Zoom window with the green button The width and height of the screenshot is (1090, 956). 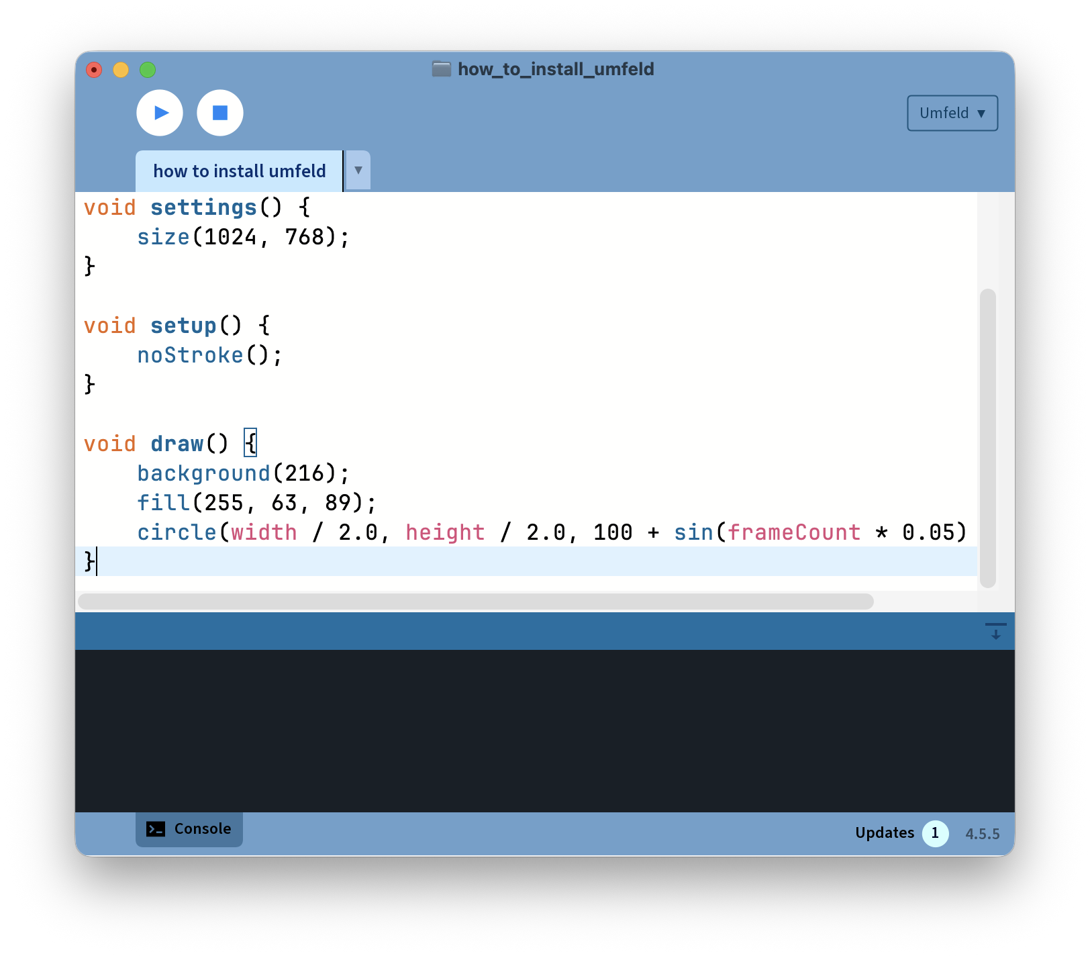[x=148, y=70]
